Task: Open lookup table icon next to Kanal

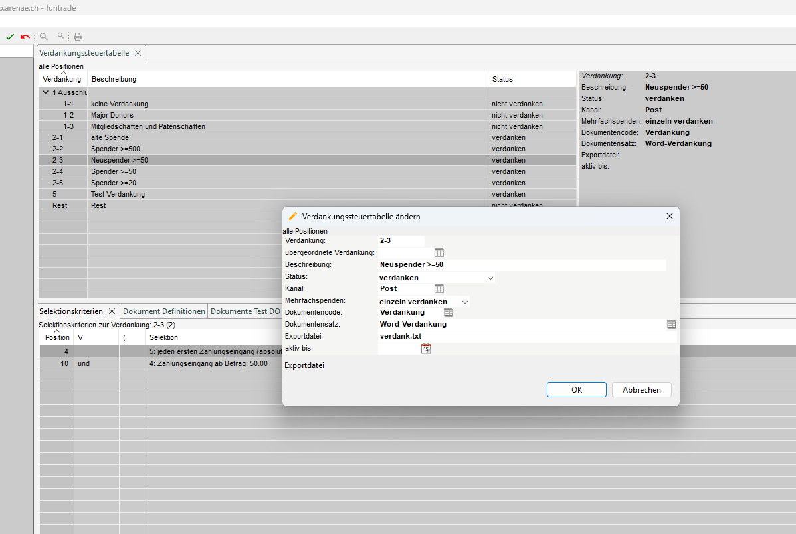Action: point(439,288)
